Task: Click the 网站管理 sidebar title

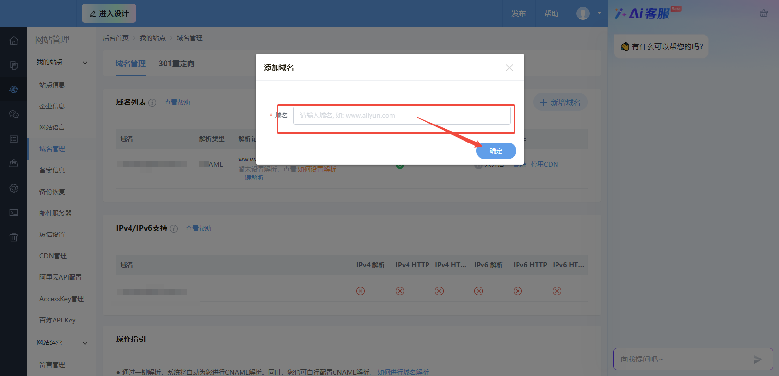Action: 52,40
